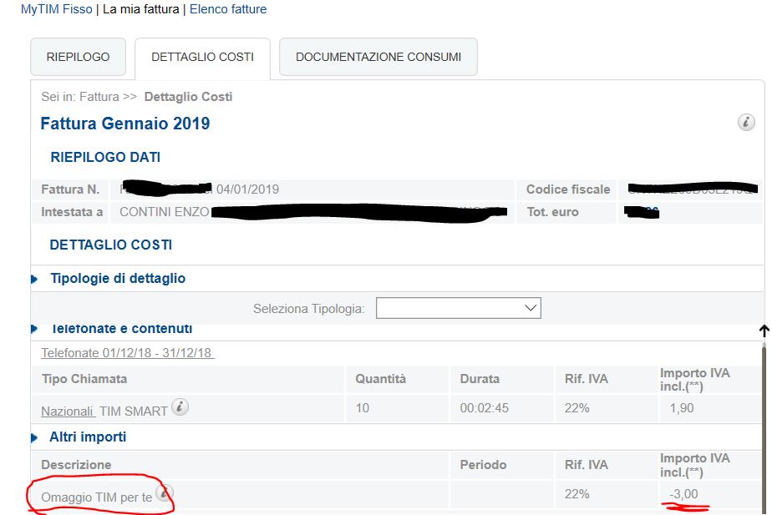Toggle the Altri importi section arrow
The image size is (772, 515).
point(34,437)
